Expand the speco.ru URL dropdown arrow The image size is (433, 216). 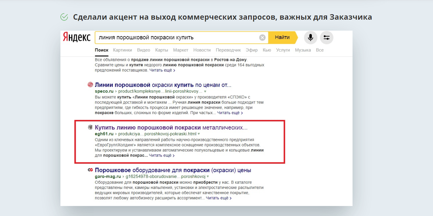[205, 92]
